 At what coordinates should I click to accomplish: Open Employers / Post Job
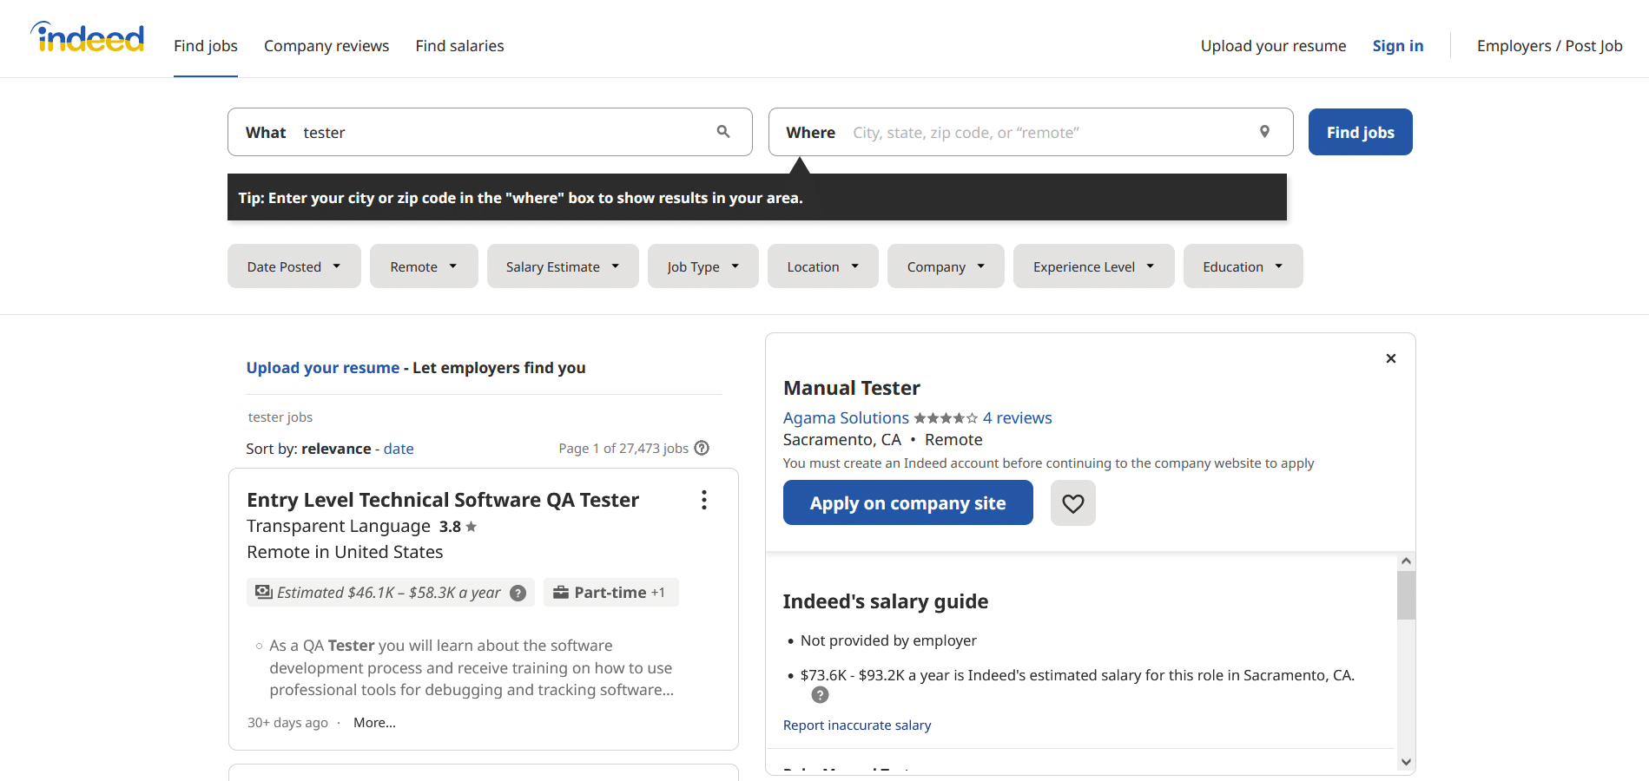1550,46
